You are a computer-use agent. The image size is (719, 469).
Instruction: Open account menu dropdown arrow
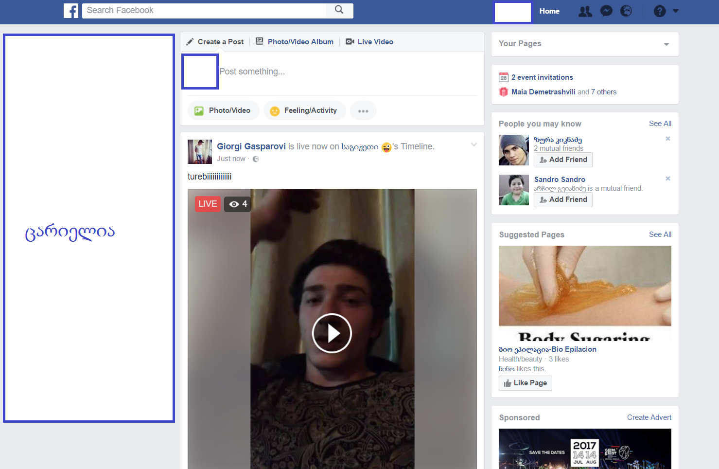coord(675,11)
